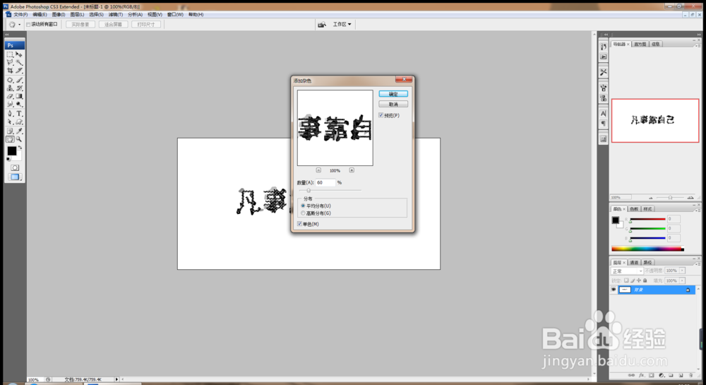Open the layer opacity 不透明度 arrow
The image size is (706, 385).
click(x=683, y=271)
